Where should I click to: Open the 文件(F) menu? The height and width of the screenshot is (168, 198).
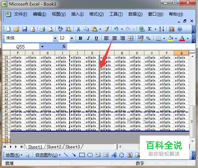(x=20, y=14)
